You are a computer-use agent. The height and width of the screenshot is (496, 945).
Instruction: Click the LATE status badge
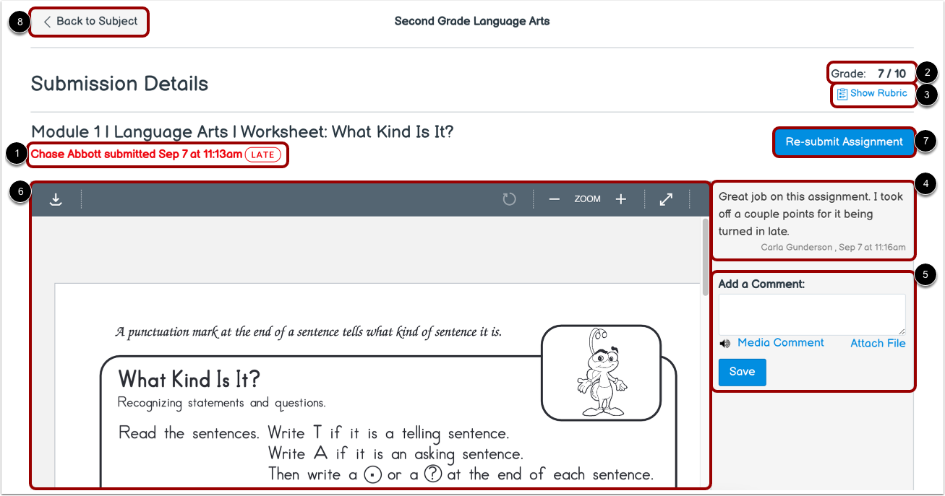click(x=262, y=155)
